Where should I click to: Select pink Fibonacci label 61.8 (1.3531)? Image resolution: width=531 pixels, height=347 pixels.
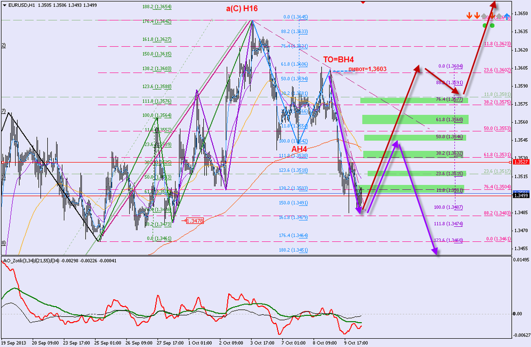497,155
